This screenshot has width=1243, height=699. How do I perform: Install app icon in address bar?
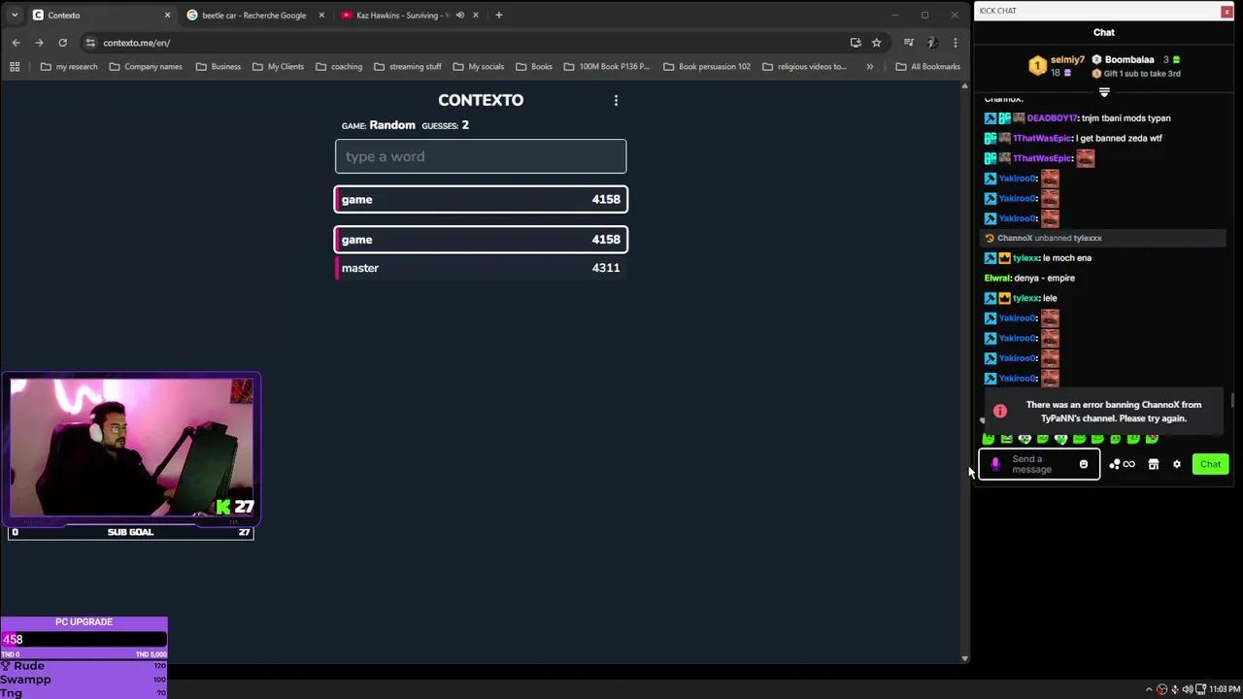point(856,43)
